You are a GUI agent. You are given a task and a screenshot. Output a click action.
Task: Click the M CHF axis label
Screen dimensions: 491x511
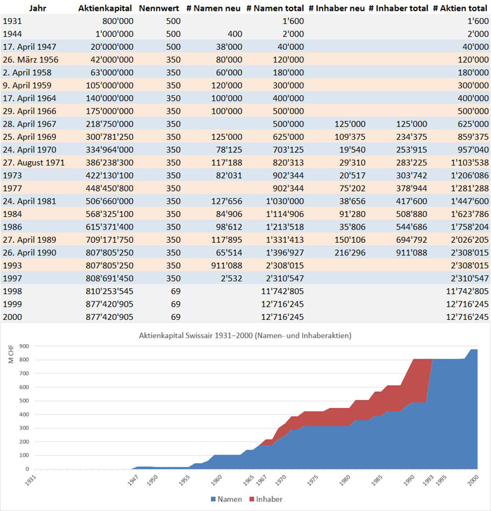(11, 354)
